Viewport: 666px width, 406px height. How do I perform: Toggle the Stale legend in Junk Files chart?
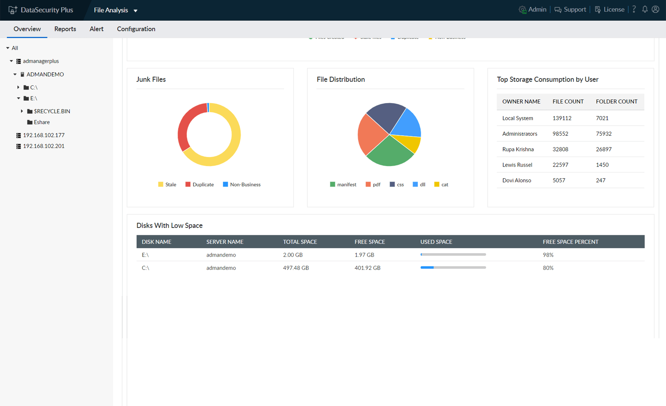(167, 184)
